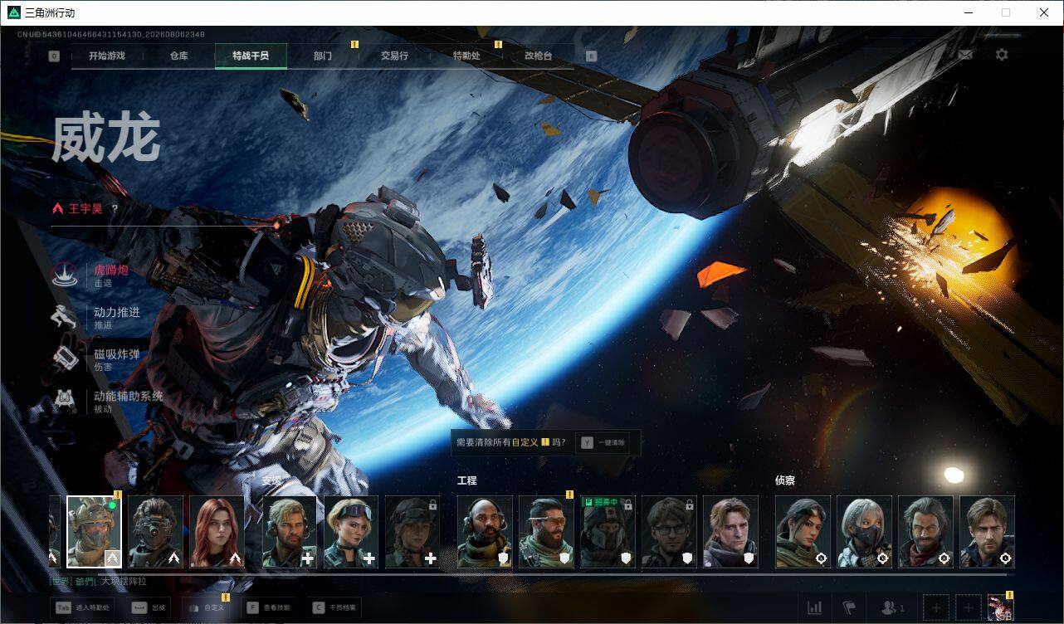Screen dimensions: 1064x624
Task: Select the locked support operator portrait
Action: pyautogui.click(x=412, y=532)
